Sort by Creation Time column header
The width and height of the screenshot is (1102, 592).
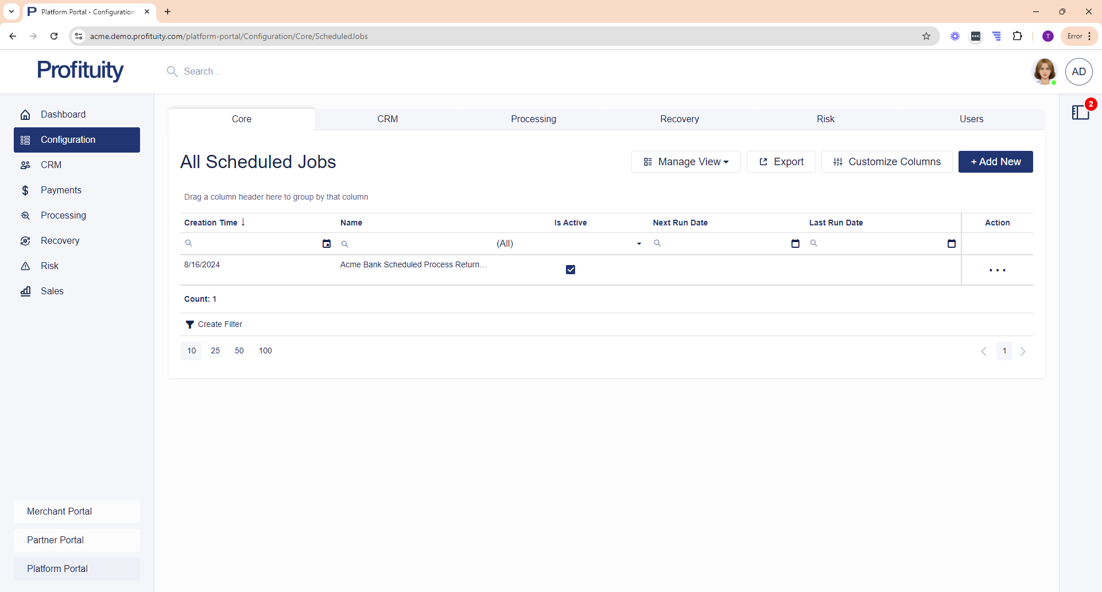pos(211,223)
